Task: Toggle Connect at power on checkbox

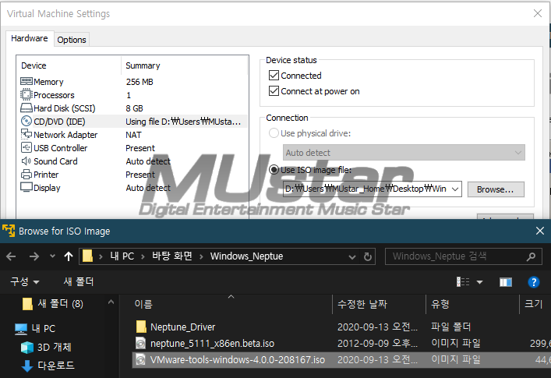Action: (274, 91)
